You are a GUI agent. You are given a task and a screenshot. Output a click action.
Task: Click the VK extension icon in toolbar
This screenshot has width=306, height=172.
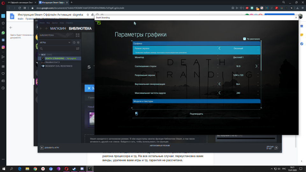(291, 8)
